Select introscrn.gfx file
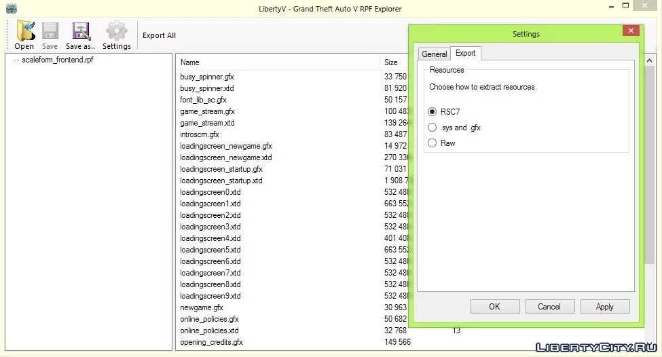 [200, 134]
